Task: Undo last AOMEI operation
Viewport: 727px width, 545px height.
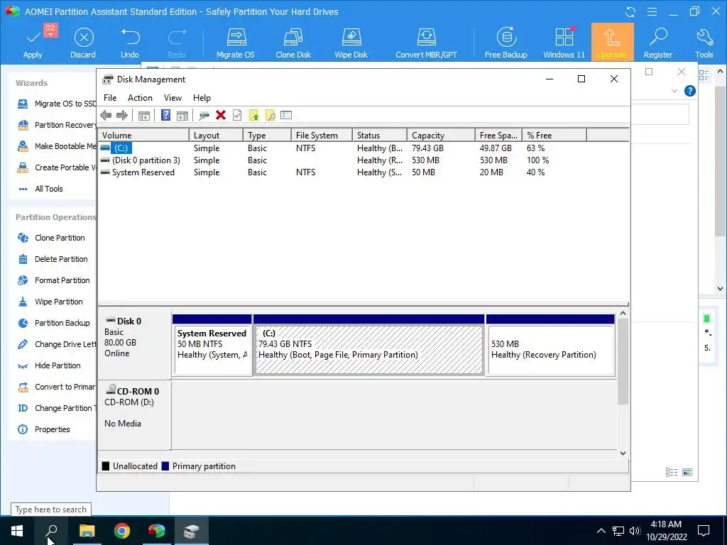Action: coord(130,43)
